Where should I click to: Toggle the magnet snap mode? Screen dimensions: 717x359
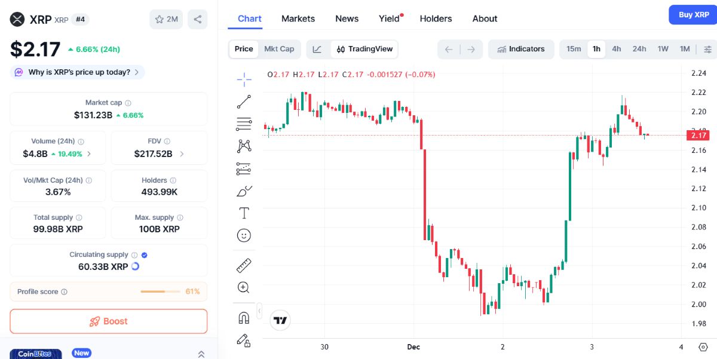click(244, 318)
